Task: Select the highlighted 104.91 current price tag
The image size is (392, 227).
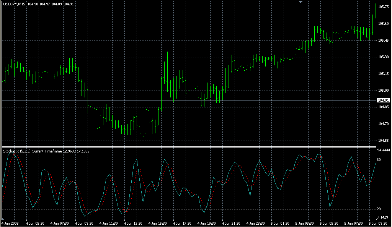Action: 383,101
